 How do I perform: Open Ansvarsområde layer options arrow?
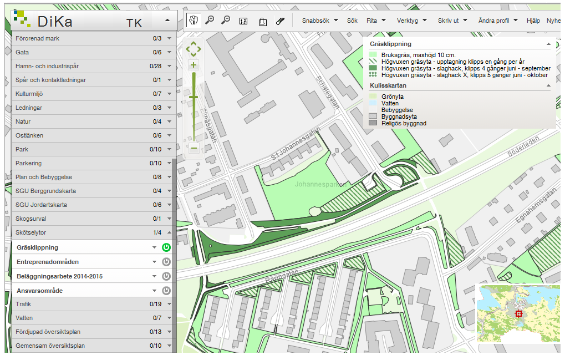click(154, 291)
